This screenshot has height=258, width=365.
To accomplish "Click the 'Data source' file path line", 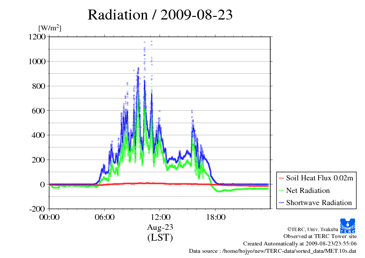I will (x=273, y=251).
